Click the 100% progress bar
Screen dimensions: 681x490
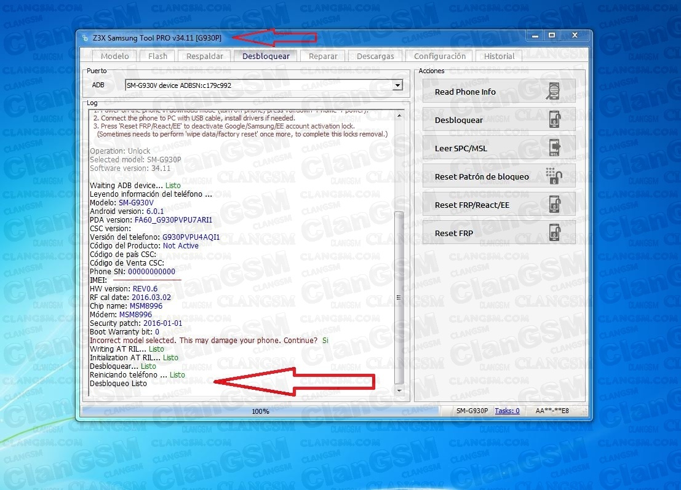[261, 411]
